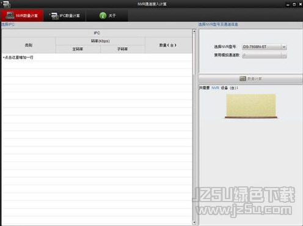
Task: Click the IPC calculation tab icon
Action: (x=54, y=16)
